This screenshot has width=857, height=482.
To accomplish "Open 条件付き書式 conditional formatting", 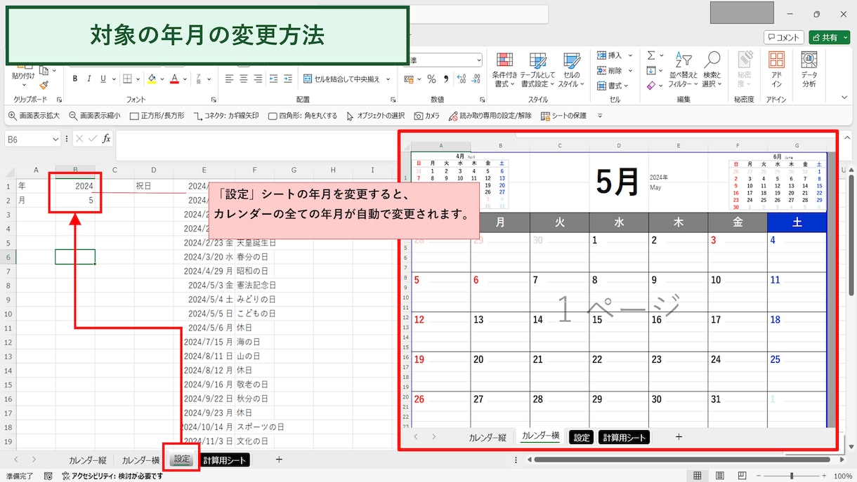I will click(504, 70).
